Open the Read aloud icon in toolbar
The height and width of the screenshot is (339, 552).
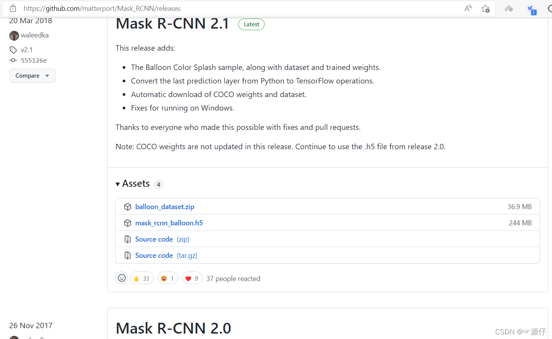tap(468, 8)
